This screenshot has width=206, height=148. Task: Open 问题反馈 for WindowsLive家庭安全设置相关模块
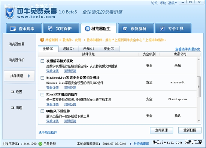(x=70, y=87)
